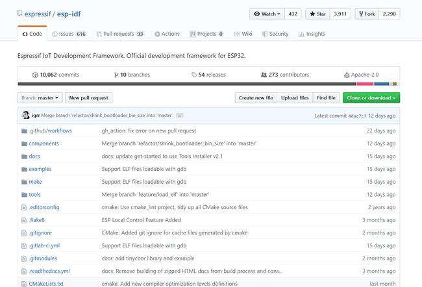
Task: Click the New pull request button
Action: [x=88, y=98]
